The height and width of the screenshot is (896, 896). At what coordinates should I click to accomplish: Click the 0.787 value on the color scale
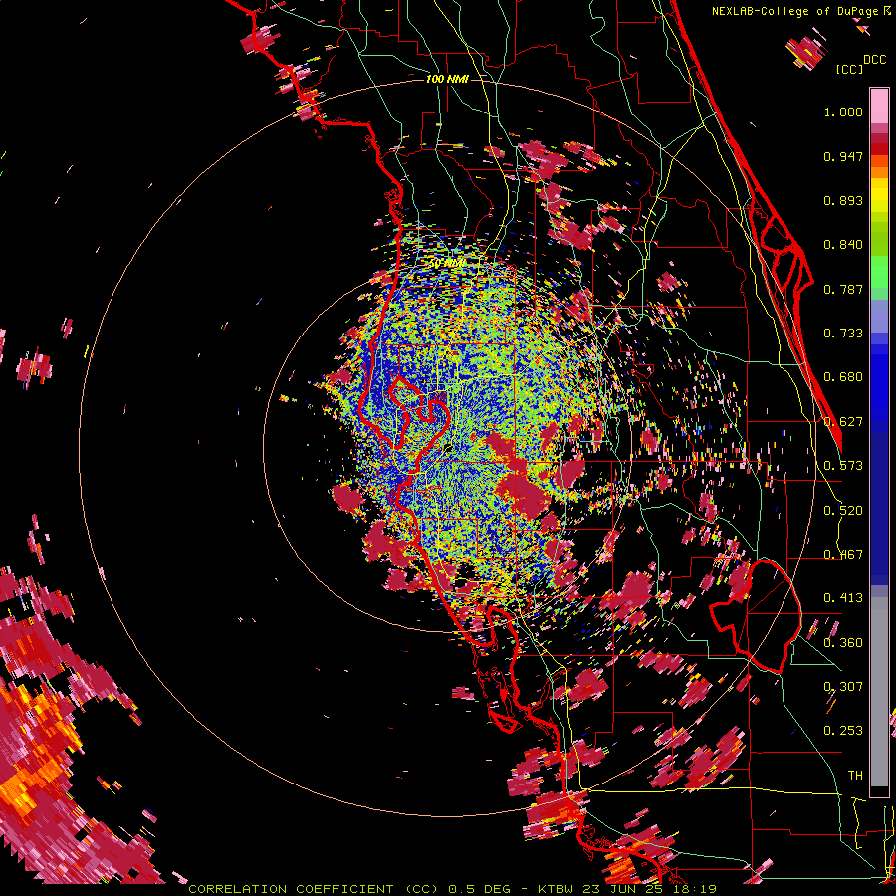(843, 289)
